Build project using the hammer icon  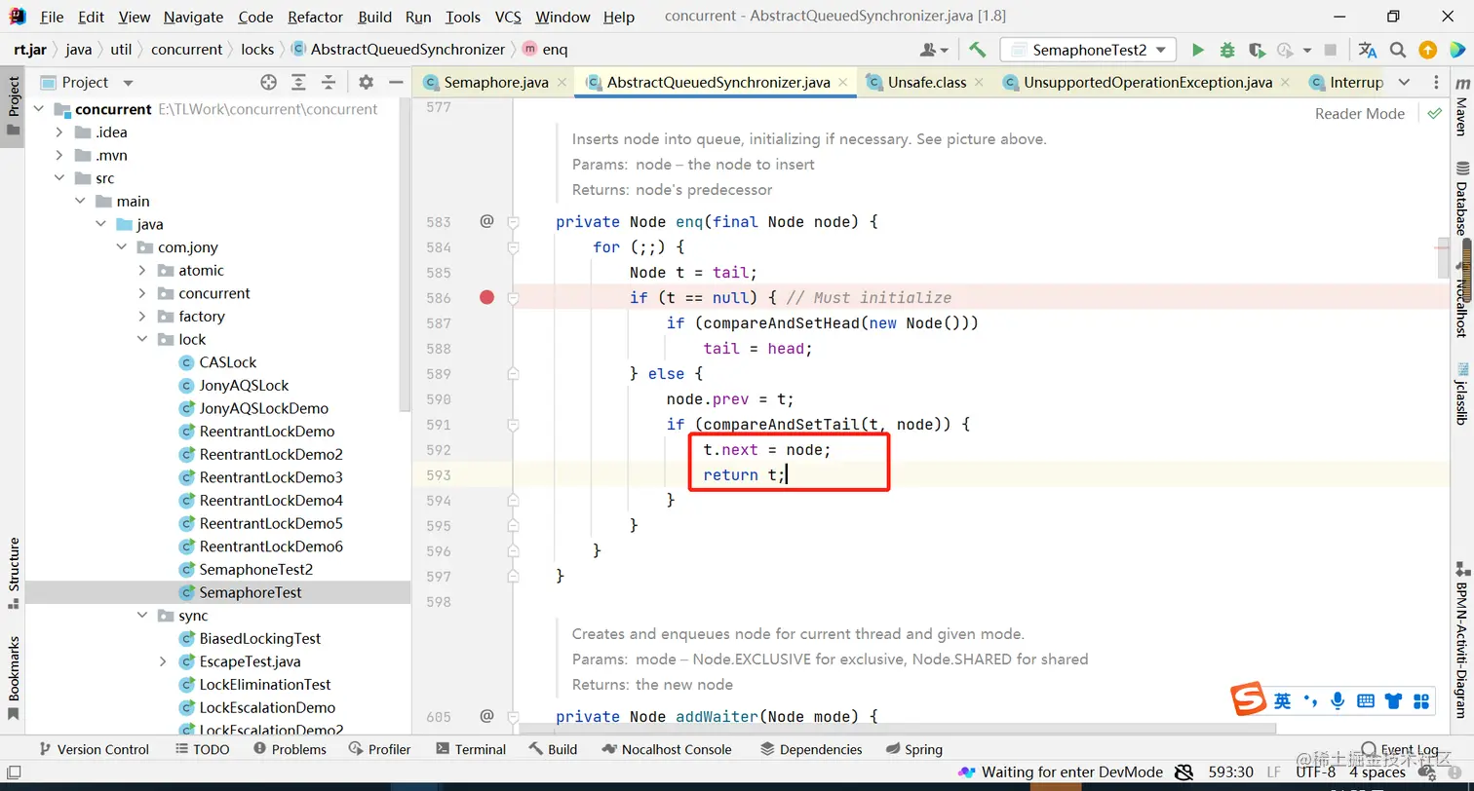pos(977,49)
